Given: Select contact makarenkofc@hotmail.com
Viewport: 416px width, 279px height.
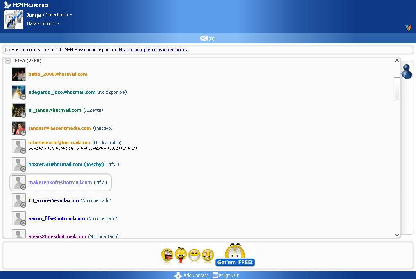Looking at the screenshot, I should (x=60, y=182).
